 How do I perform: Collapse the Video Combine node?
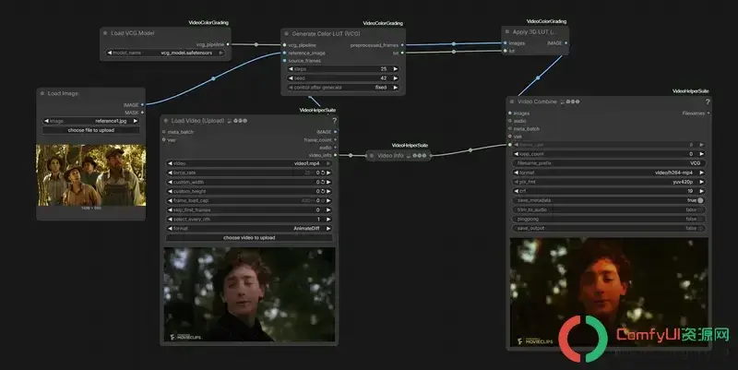[512, 101]
